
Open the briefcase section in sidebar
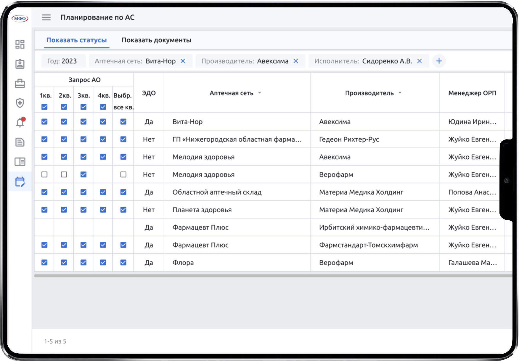pyautogui.click(x=20, y=84)
